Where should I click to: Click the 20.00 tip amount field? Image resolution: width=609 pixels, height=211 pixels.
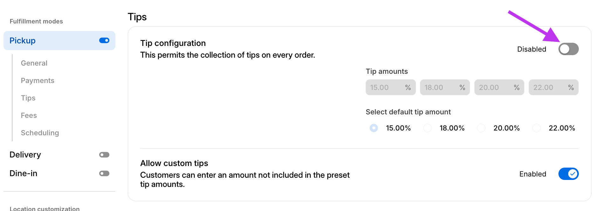pos(493,87)
